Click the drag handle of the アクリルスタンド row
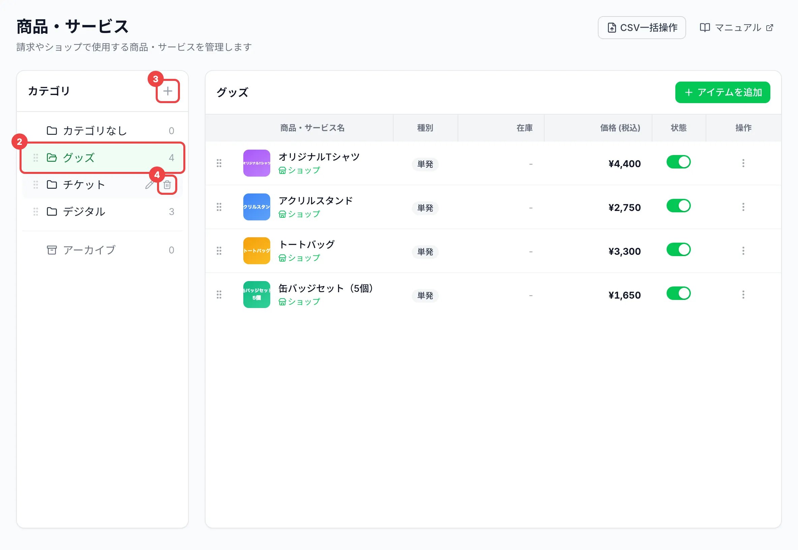Viewport: 798px width, 550px height. (x=219, y=207)
